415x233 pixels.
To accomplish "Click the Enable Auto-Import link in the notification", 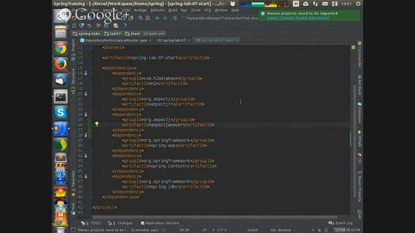I will coord(313,17).
